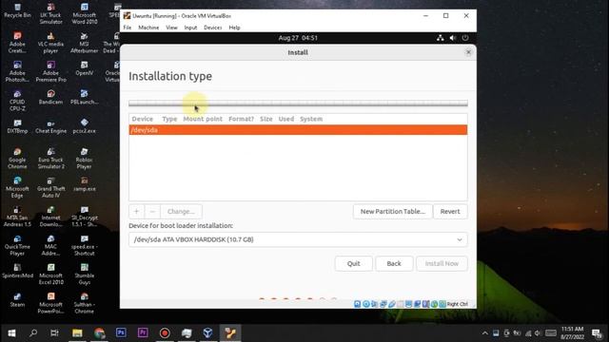
Task: Click the Right Ctrl host key indicator
Action: click(x=457, y=304)
